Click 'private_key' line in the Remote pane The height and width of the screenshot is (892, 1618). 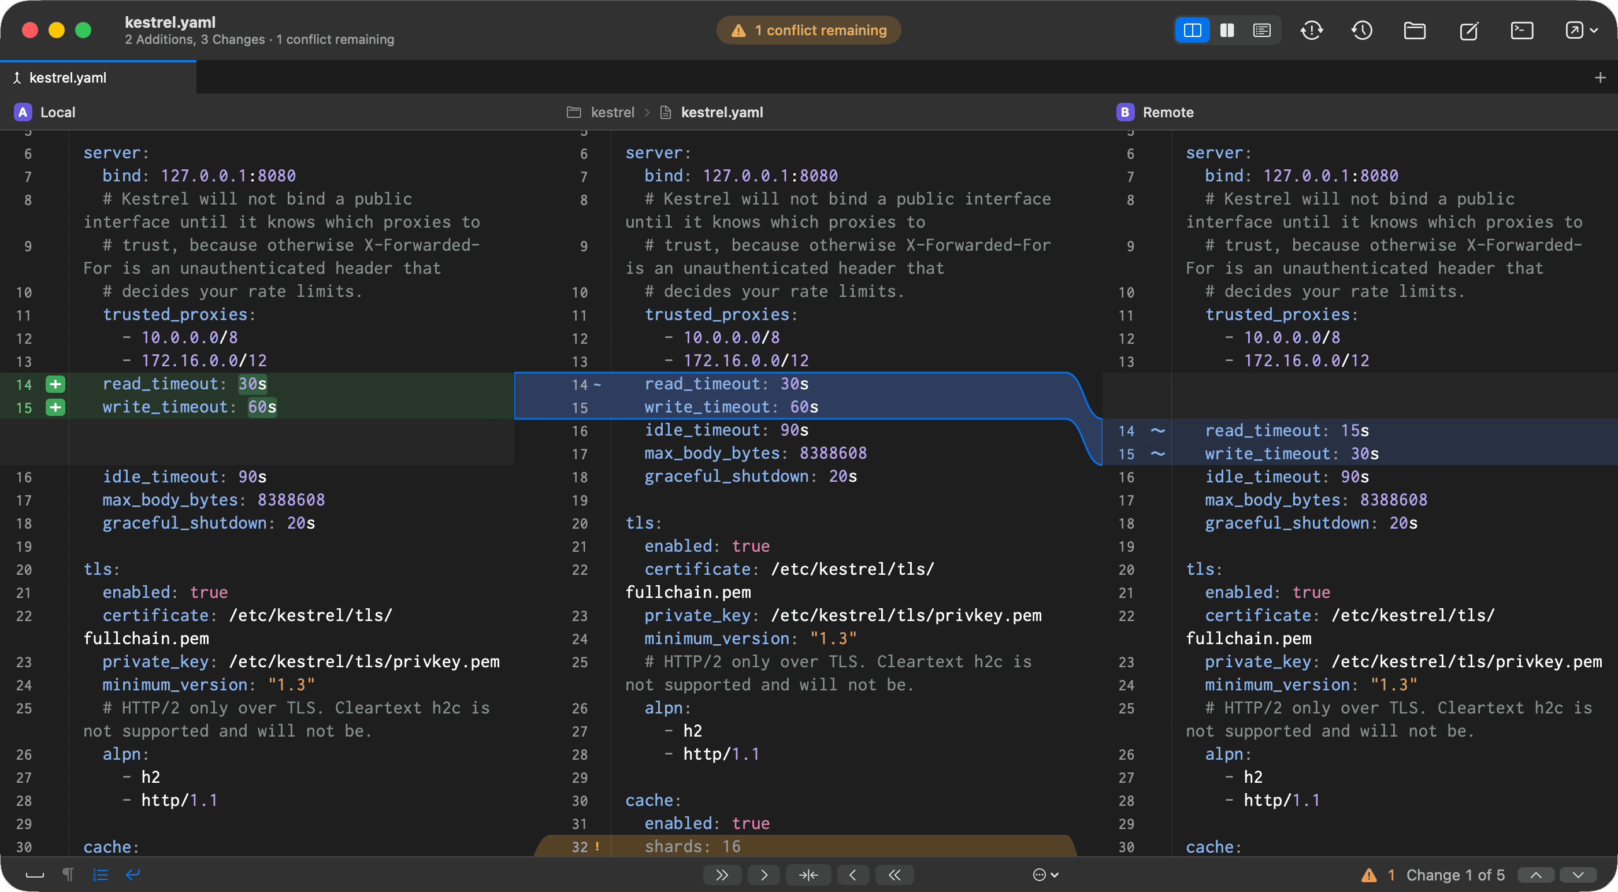[x=1403, y=661]
